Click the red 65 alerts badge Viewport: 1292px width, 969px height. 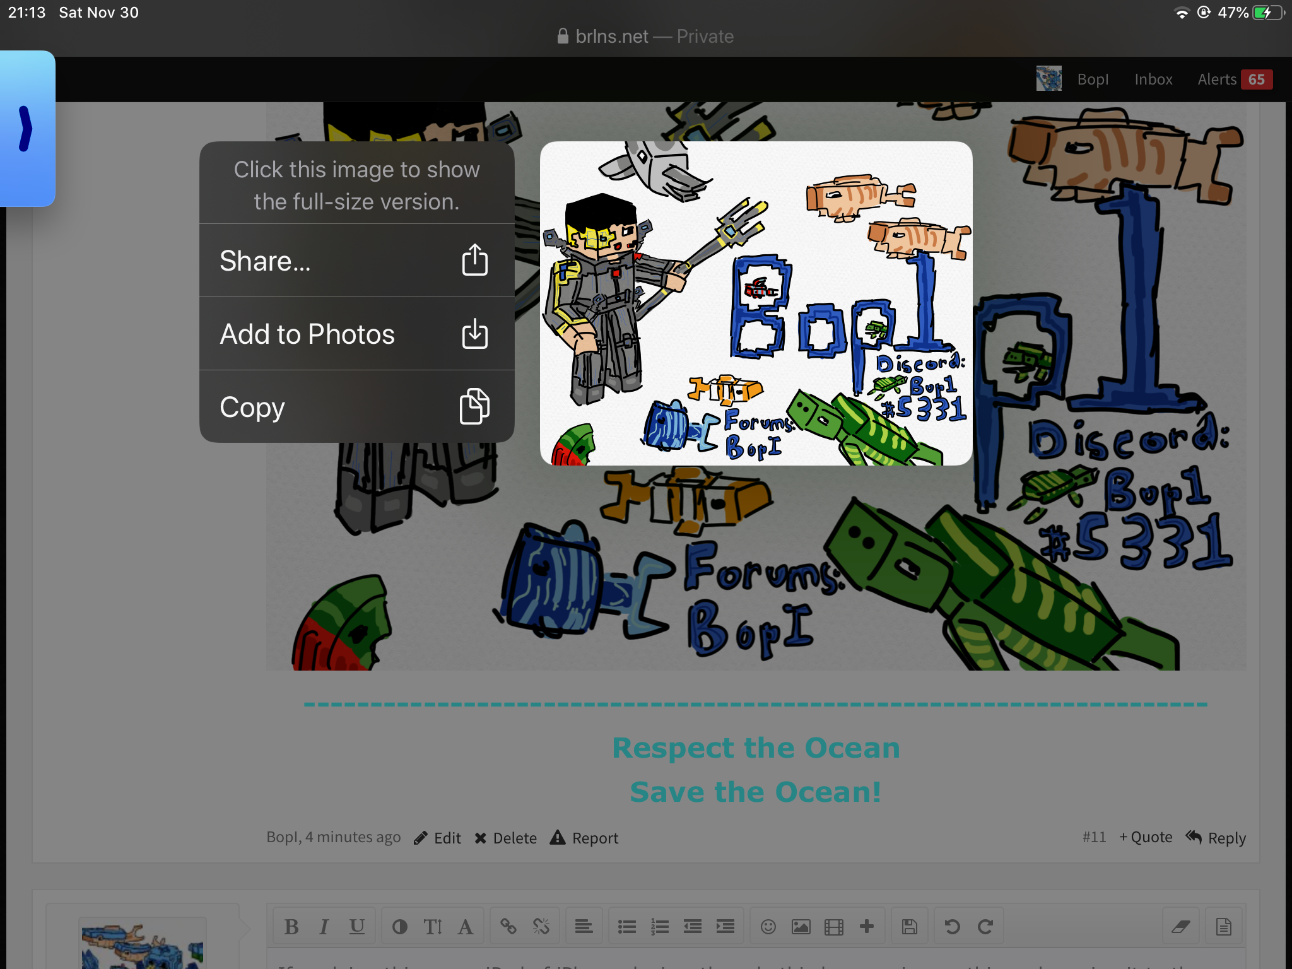coord(1257,79)
